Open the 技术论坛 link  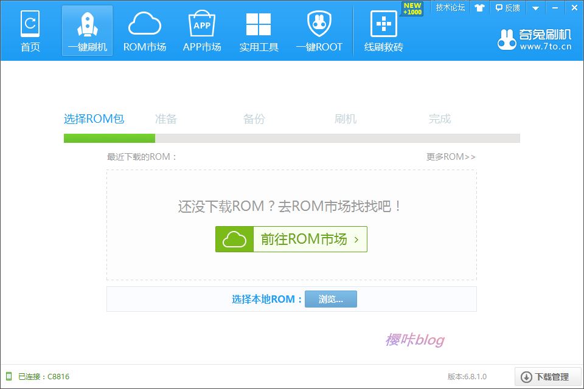450,8
